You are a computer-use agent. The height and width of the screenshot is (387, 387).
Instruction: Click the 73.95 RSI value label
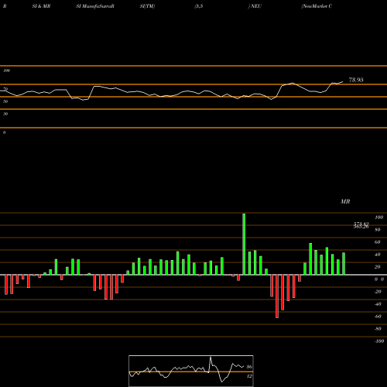pos(356,80)
